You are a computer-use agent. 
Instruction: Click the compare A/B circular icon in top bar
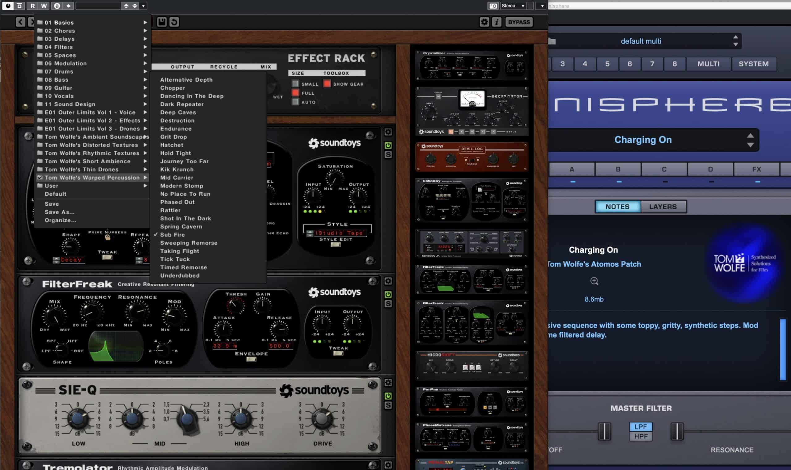coord(57,6)
